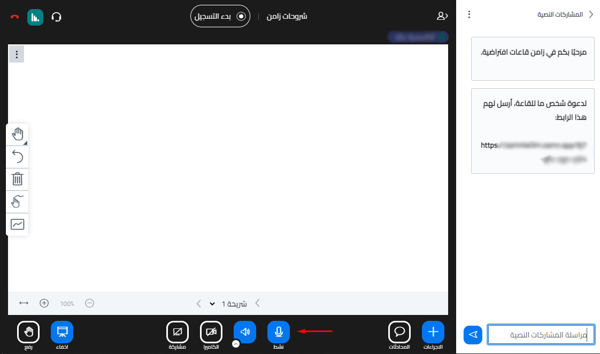Screen dimensions: 600x354
Task: Open chat options three-dot menu
Action: pos(469,14)
